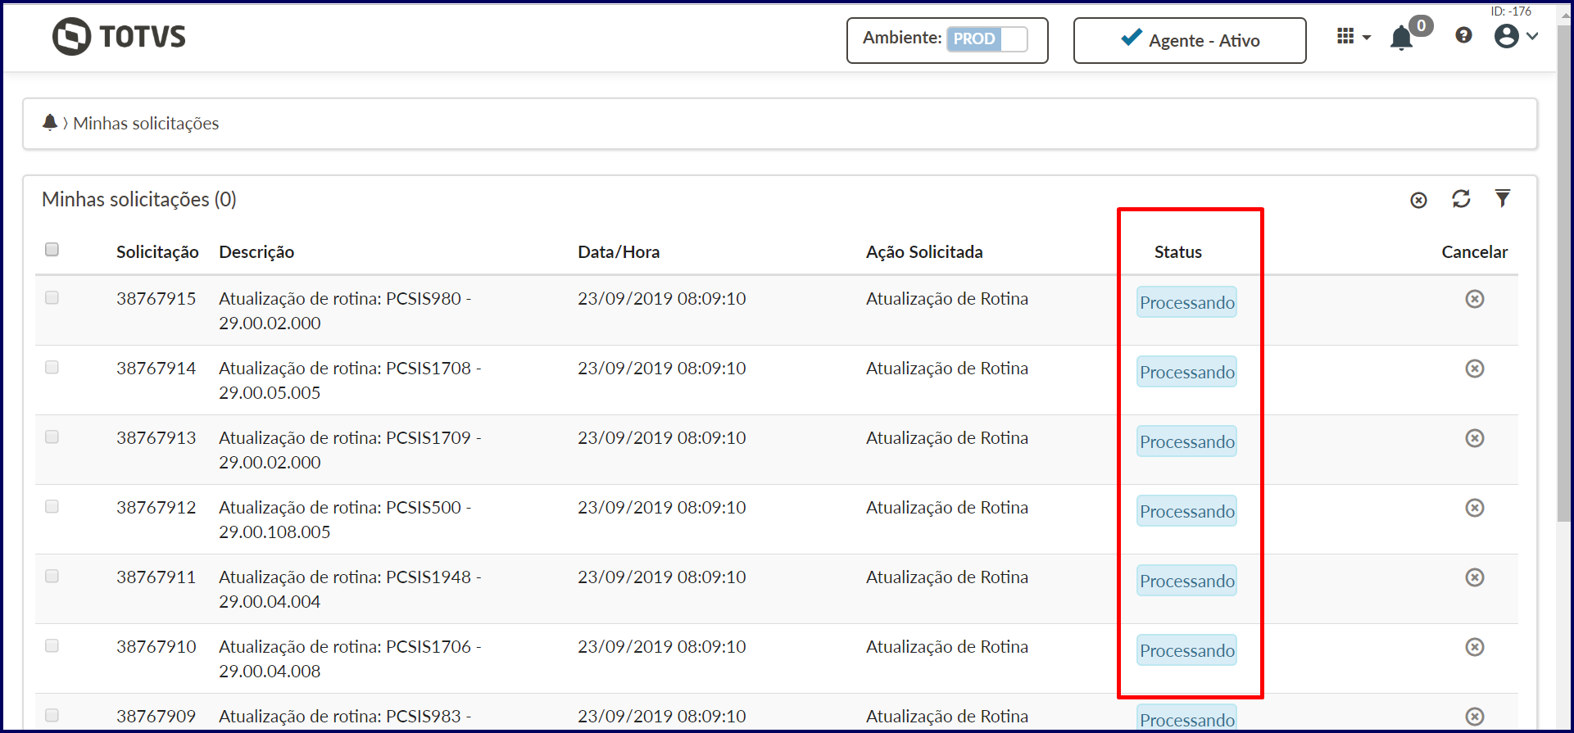Click the Ambiente label
This screenshot has height=733, width=1574.
pyautogui.click(x=902, y=38)
